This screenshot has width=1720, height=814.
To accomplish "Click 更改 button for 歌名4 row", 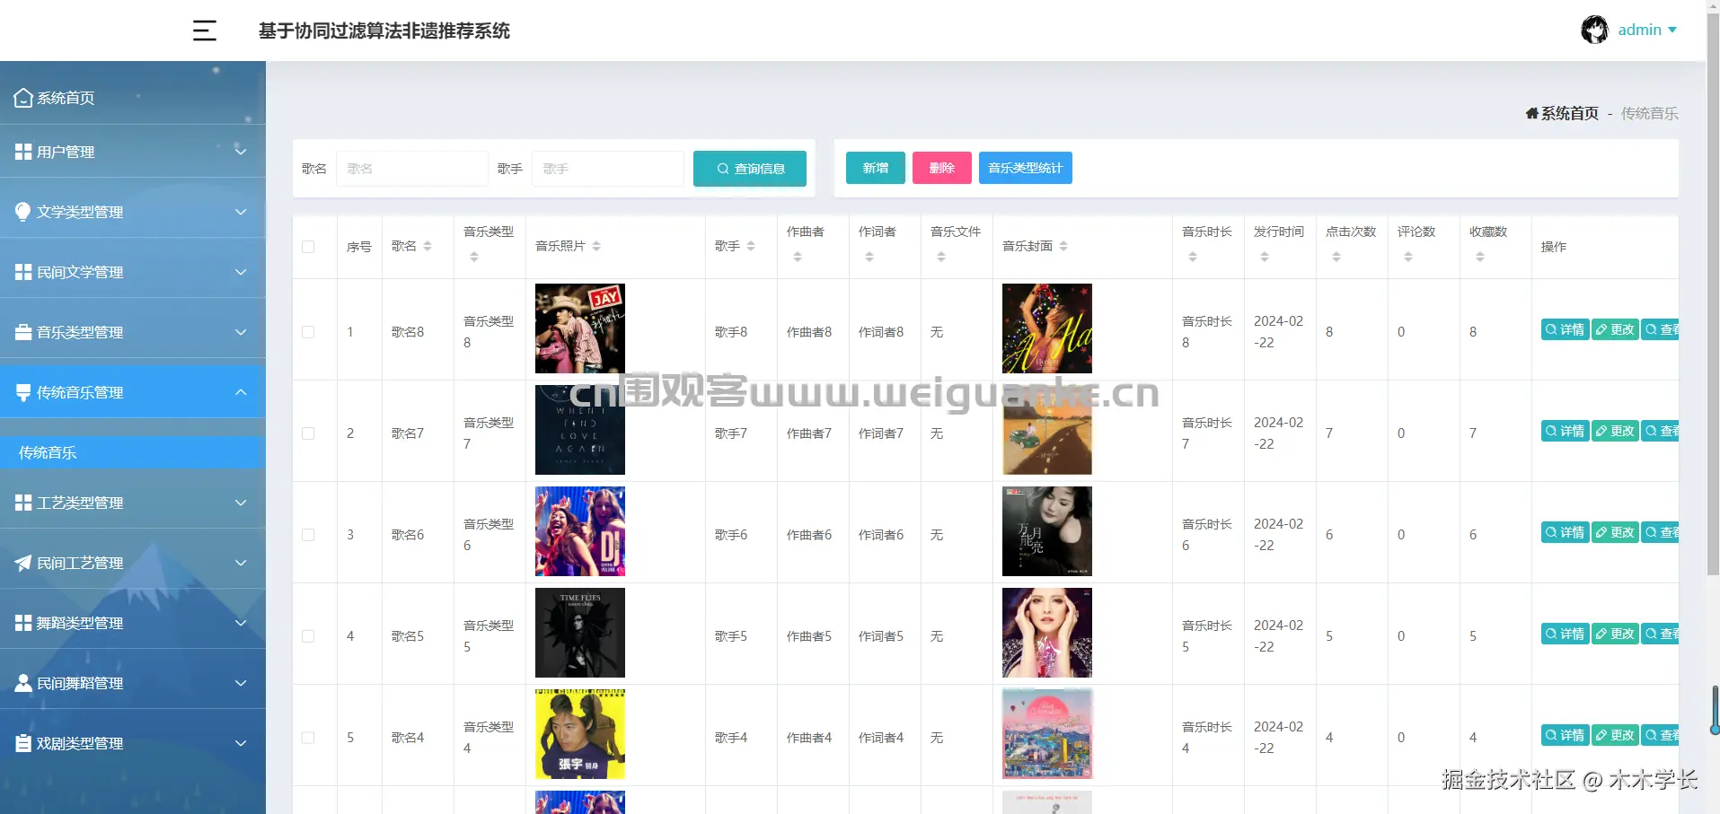I will [1616, 735].
